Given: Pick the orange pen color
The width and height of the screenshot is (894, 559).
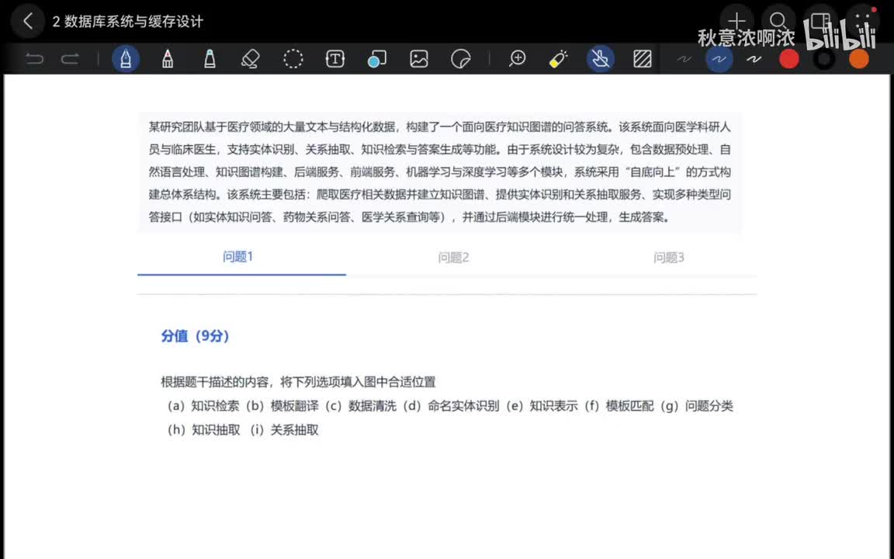Looking at the screenshot, I should [859, 59].
